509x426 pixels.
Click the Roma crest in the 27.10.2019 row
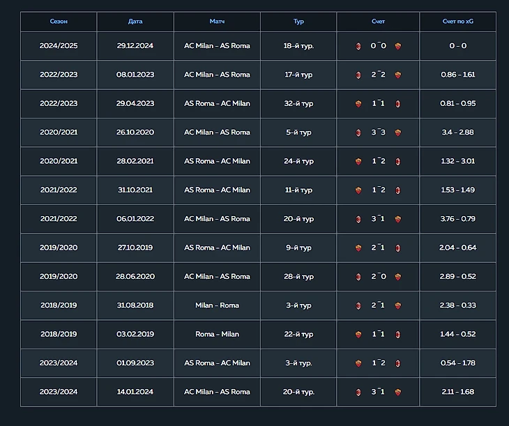[x=358, y=248]
